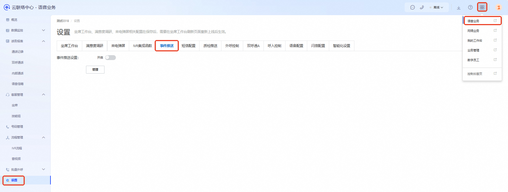This screenshot has width=508, height=192.
Task: Select the 事件推送 tab
Action: [167, 46]
